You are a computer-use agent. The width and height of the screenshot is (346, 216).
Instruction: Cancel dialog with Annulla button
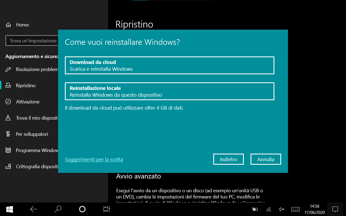[x=266, y=159]
